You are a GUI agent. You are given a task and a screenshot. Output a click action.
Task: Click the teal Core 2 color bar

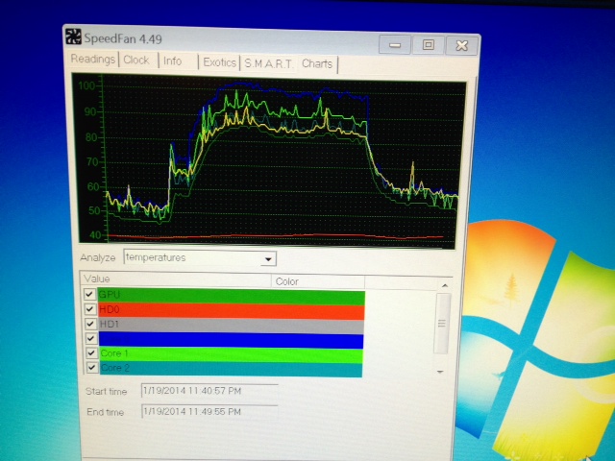pos(232,370)
